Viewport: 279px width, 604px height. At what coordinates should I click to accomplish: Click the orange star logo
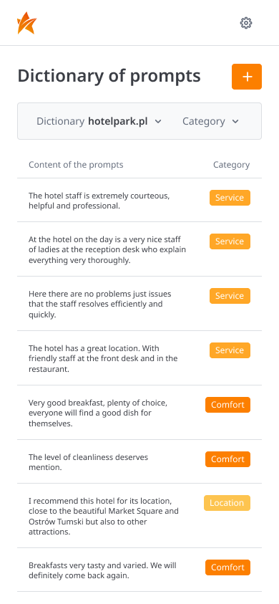point(26,23)
